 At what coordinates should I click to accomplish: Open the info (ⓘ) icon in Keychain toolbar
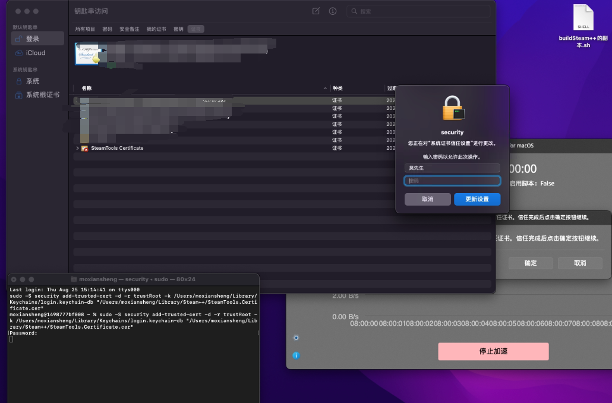[x=333, y=11]
